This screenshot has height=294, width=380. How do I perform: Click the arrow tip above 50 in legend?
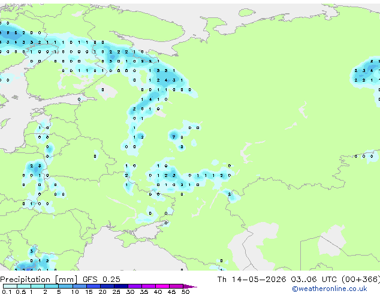pos(190,286)
